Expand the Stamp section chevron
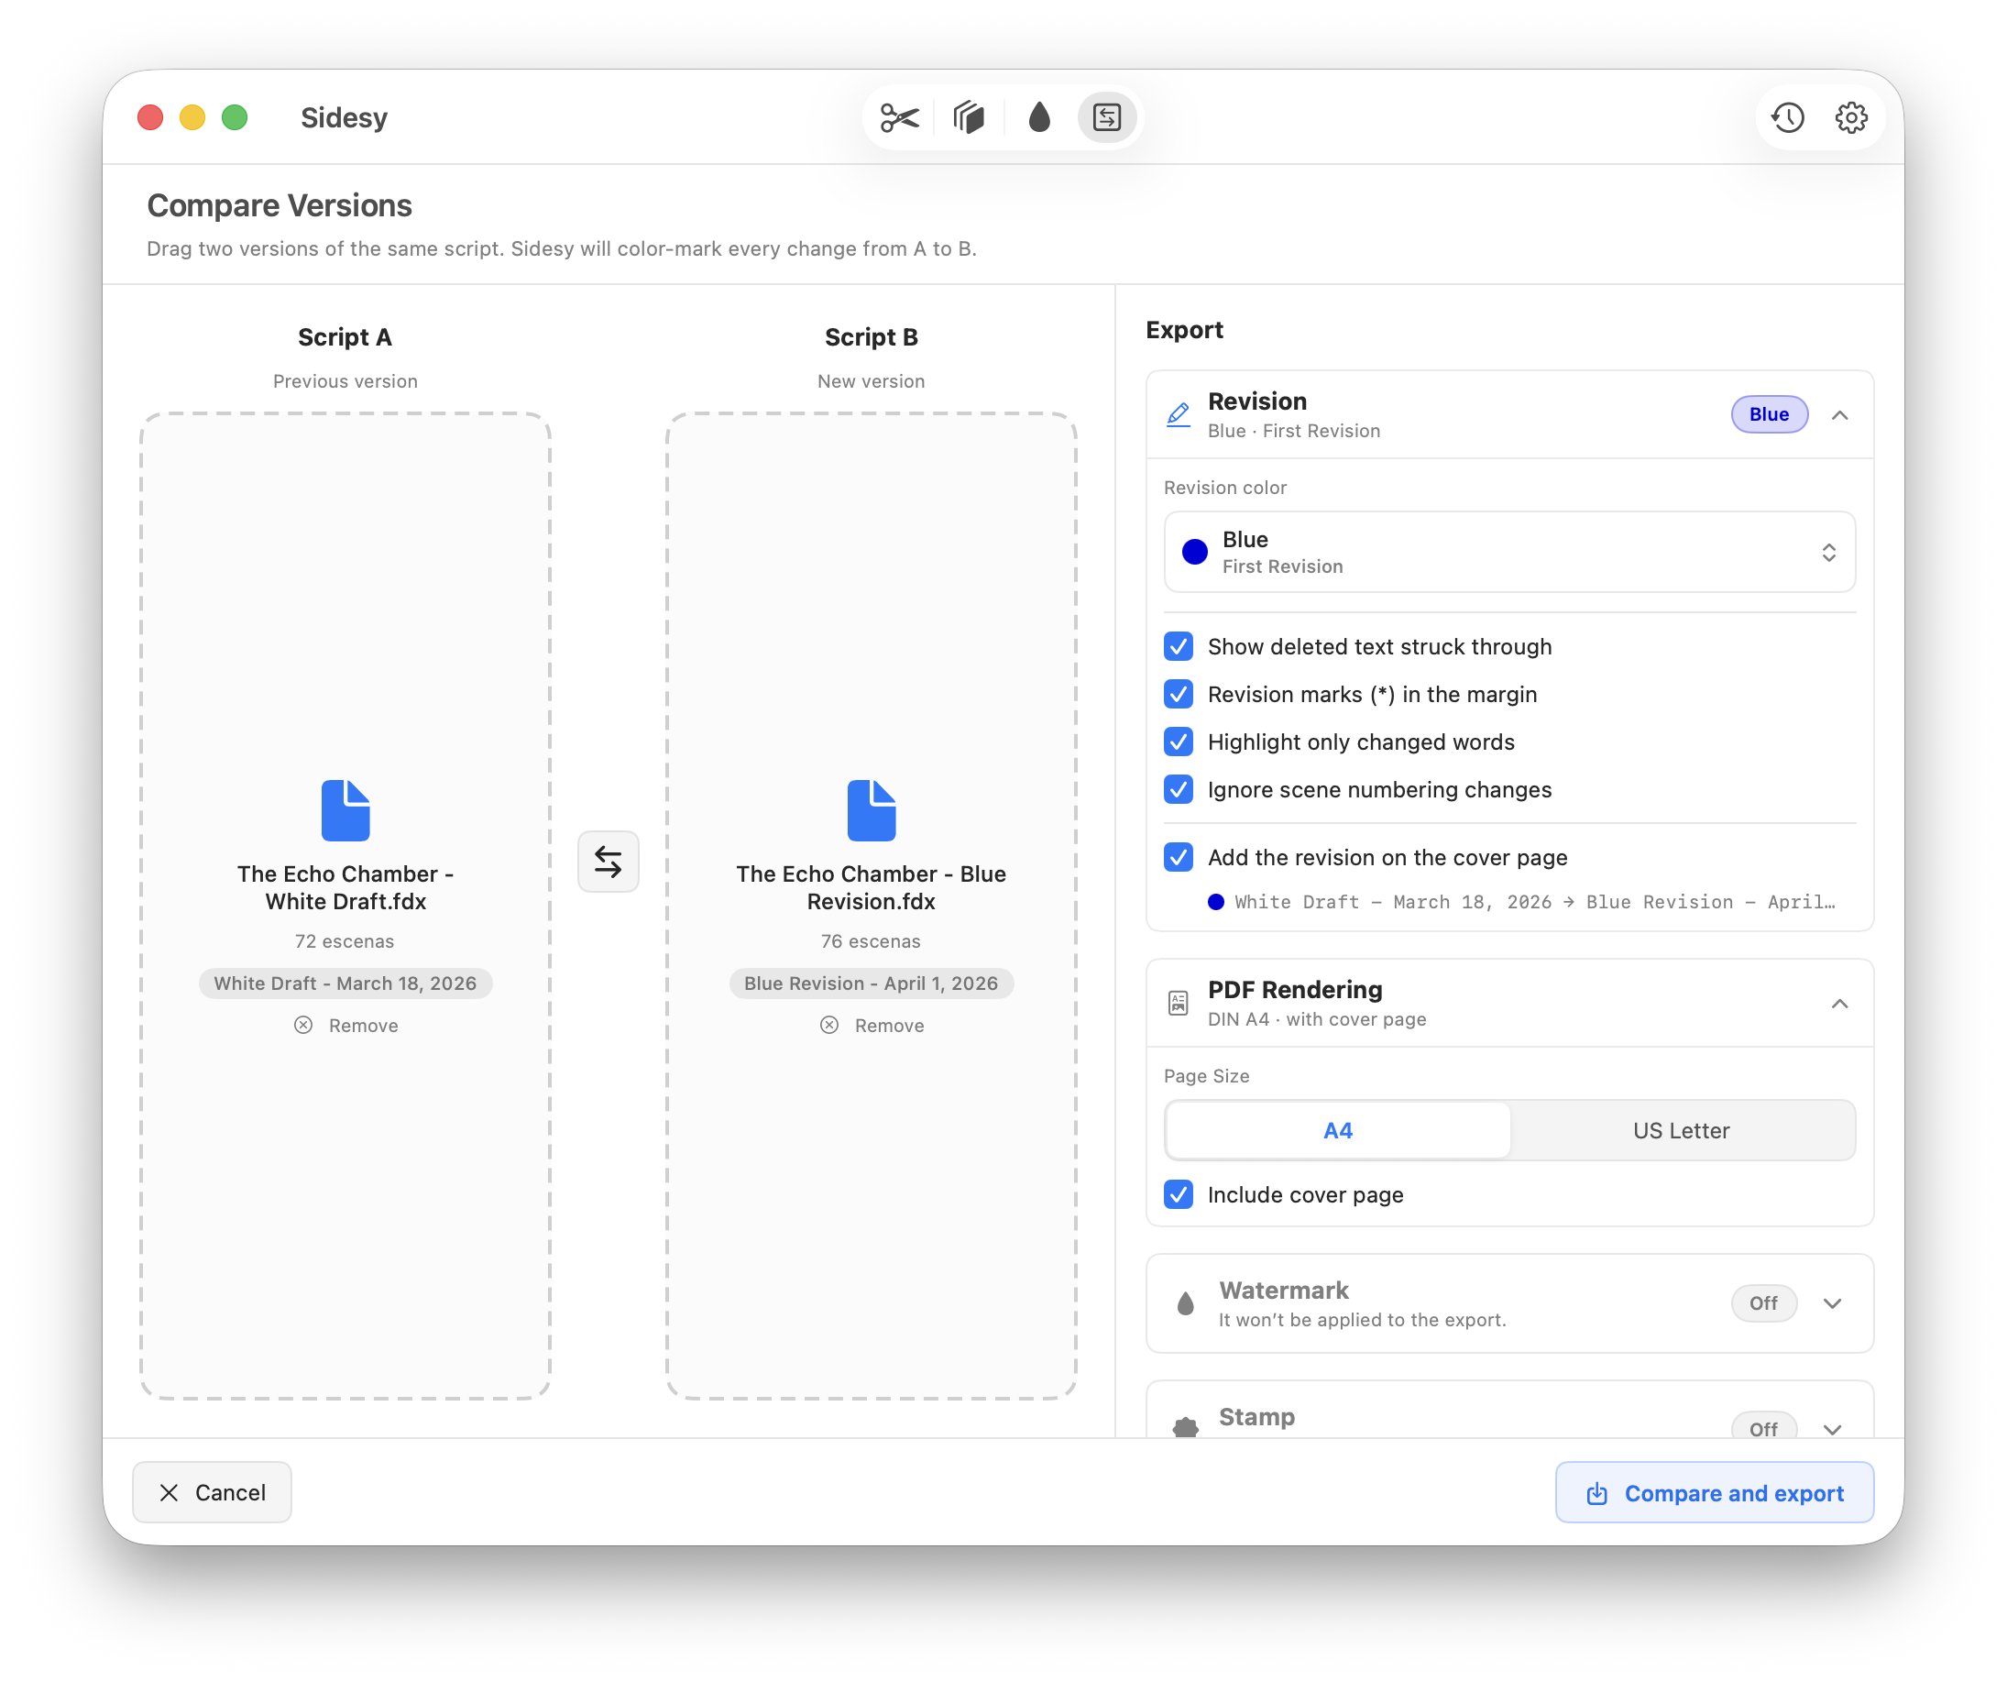The width and height of the screenshot is (2007, 1681). pyautogui.click(x=1832, y=1429)
